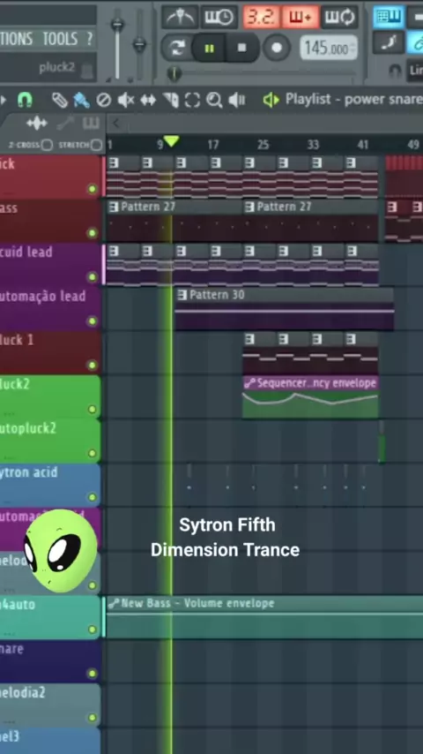
Task: Open the Pattern 30 clip menu icon
Action: tap(182, 295)
